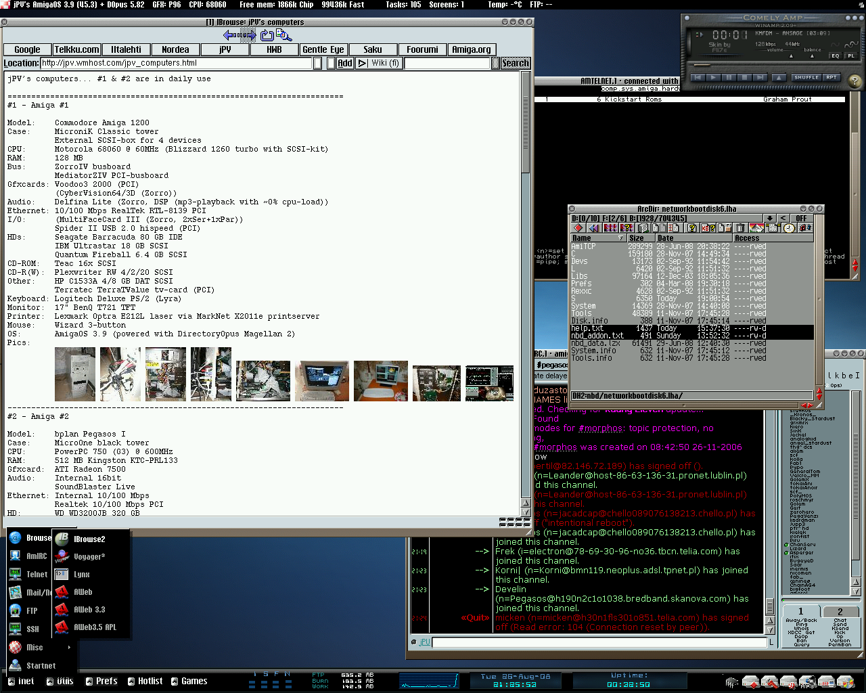Click the red diamond icon in ArcDir toolbar
This screenshot has height=693, width=866.
(x=578, y=228)
